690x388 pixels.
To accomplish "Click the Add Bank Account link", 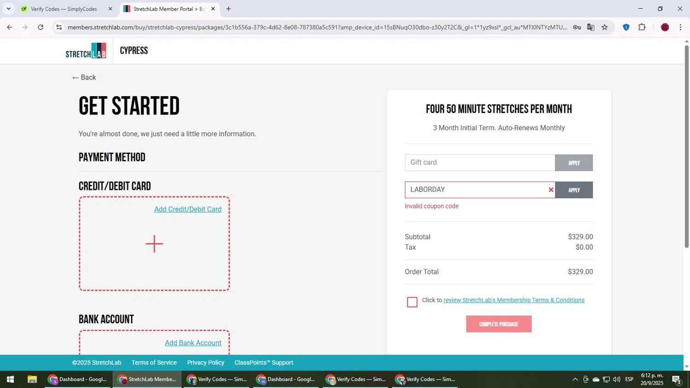I will [193, 343].
